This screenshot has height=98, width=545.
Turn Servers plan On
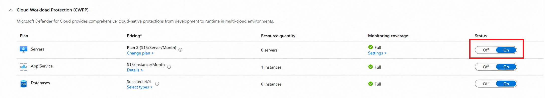pos(506,50)
